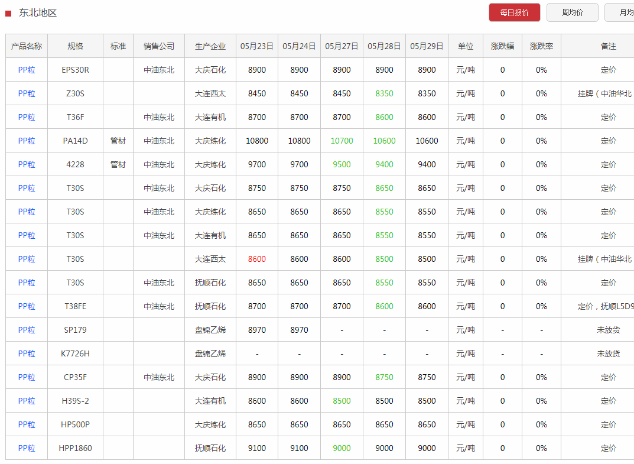The image size is (634, 464).
Task: Click 未放货 note in the SP179 row
Action: tap(608, 330)
